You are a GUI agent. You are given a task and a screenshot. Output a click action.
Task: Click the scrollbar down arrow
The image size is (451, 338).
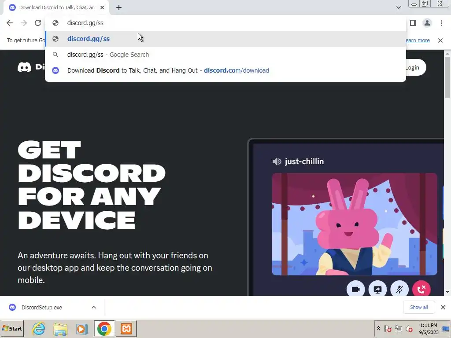coord(447,292)
